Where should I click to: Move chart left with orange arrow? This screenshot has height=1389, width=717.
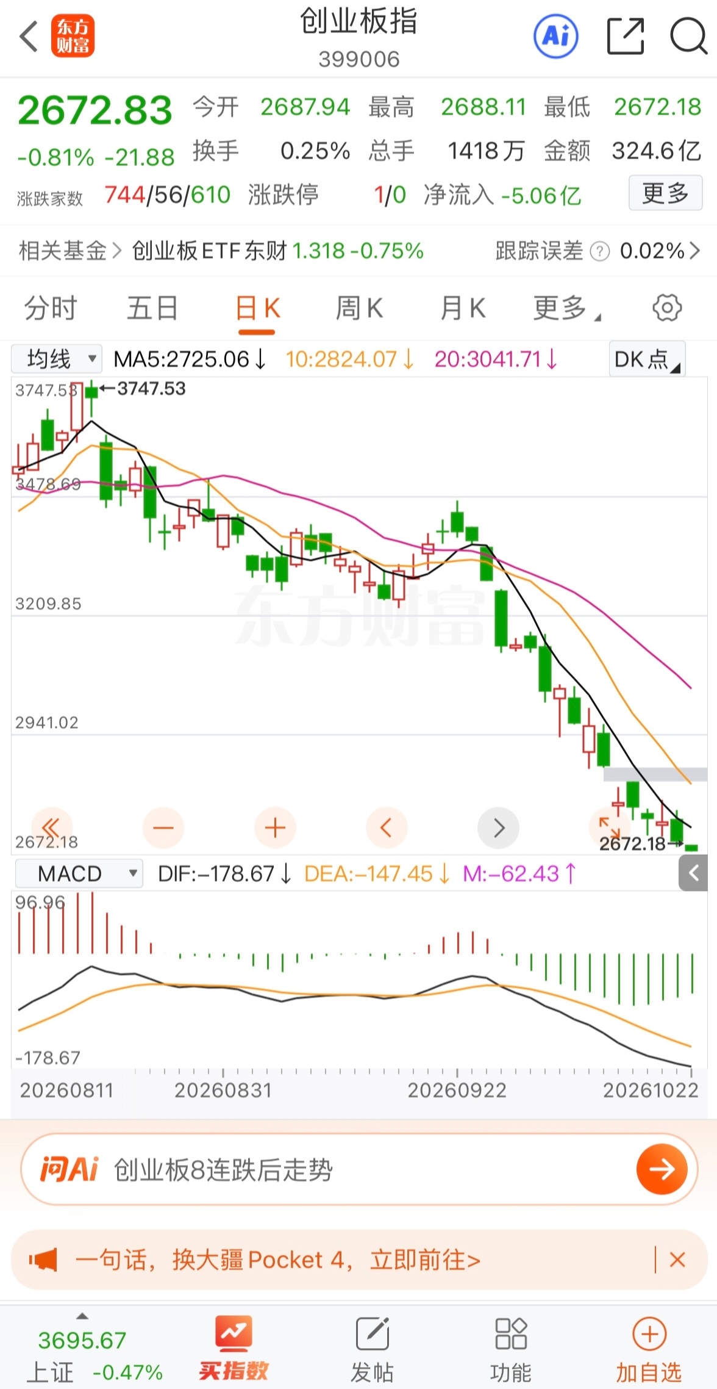[387, 828]
